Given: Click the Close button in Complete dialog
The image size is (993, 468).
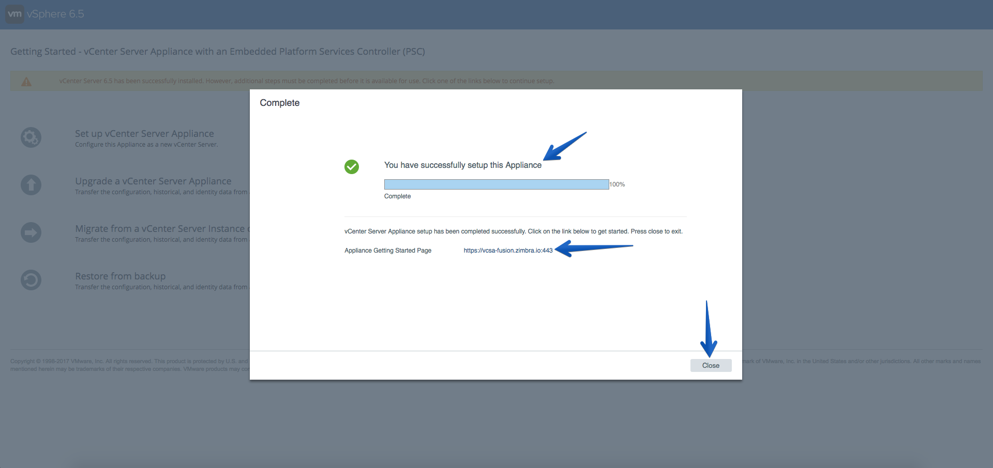Looking at the screenshot, I should pos(711,365).
